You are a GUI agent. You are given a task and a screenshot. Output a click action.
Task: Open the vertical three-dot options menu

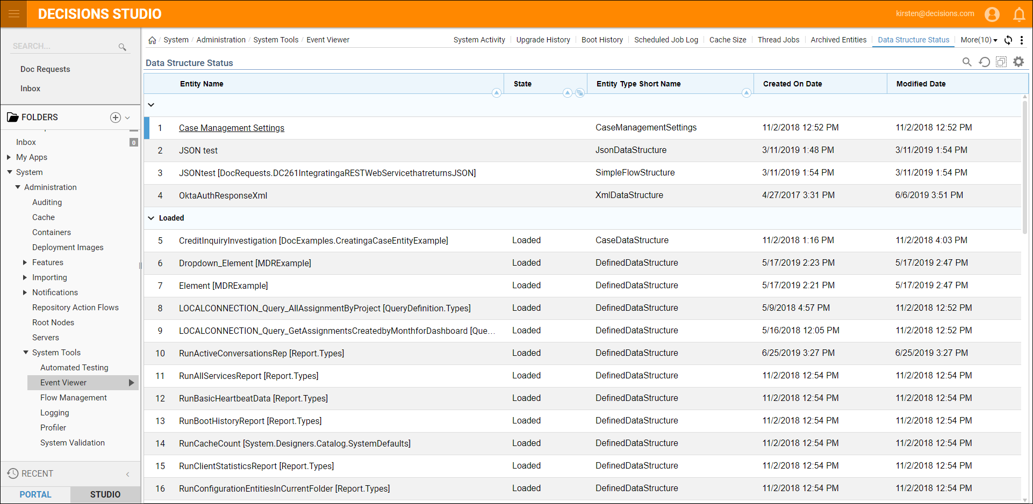coord(1022,40)
